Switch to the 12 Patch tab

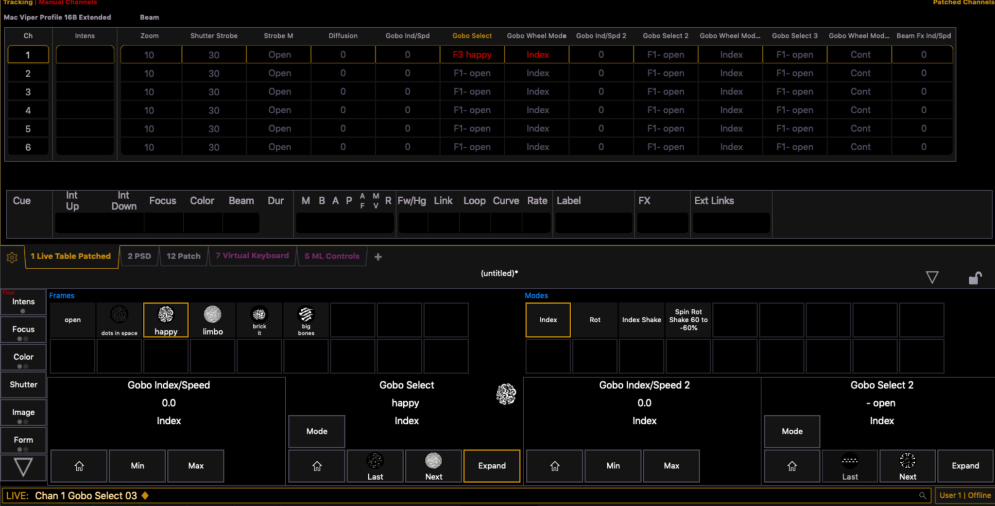pyautogui.click(x=183, y=256)
